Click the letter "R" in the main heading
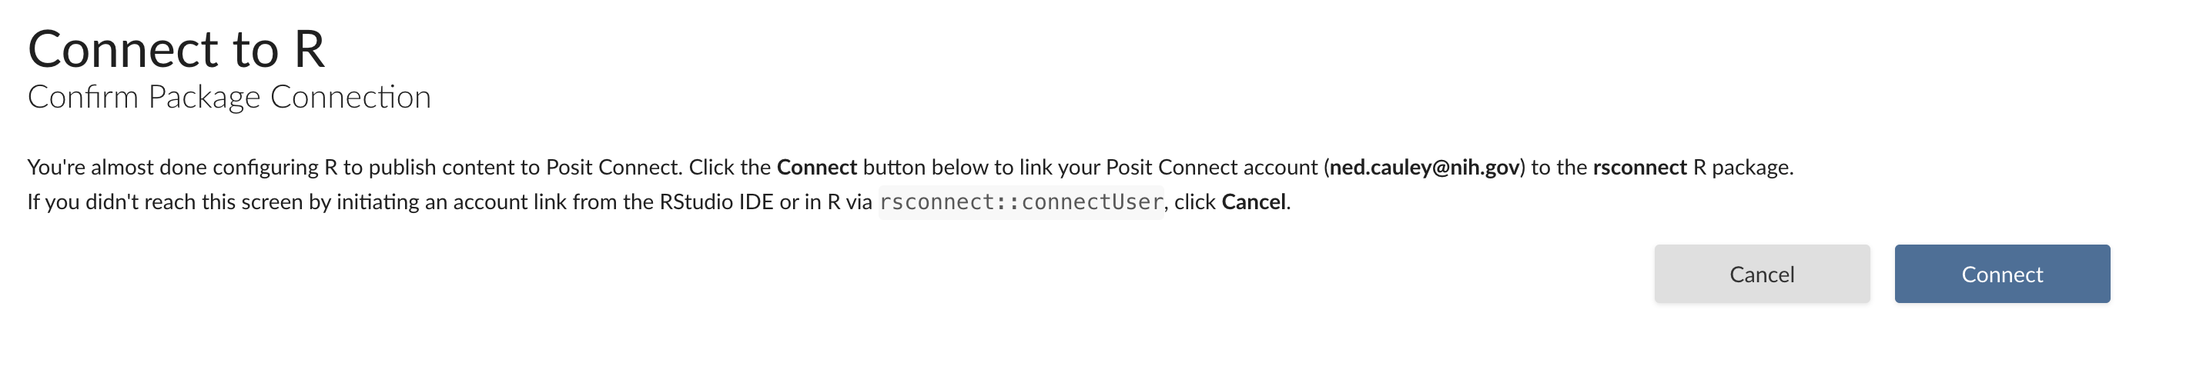This screenshot has height=383, width=2193. point(309,49)
